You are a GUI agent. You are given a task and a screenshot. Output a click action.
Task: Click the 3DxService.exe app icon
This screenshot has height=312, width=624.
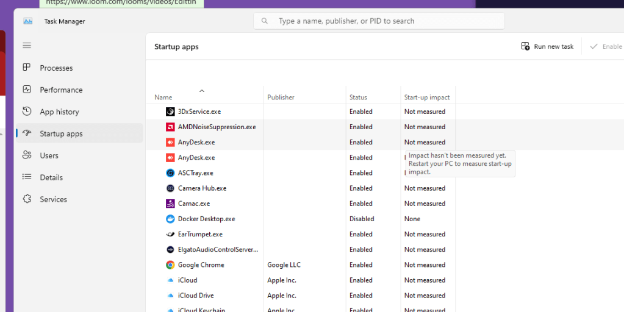pos(170,112)
